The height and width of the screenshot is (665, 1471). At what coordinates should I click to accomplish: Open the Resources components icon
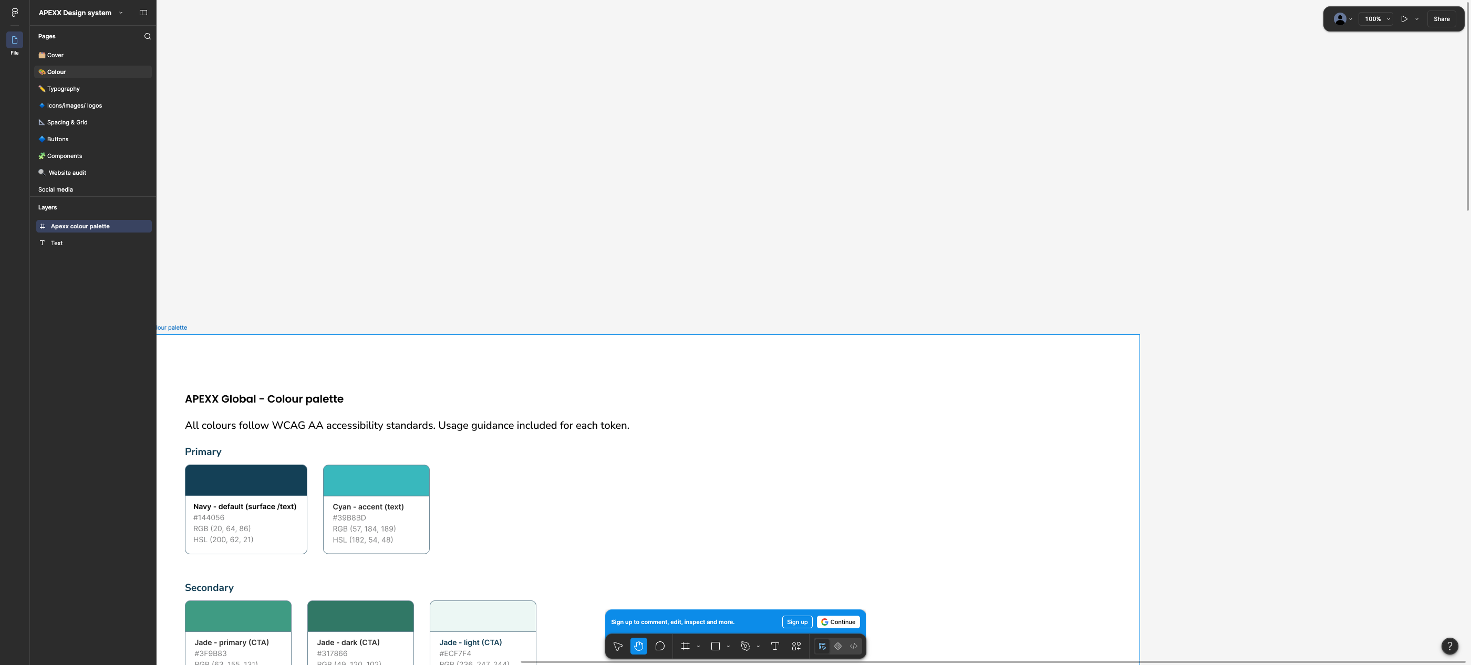tap(796, 646)
